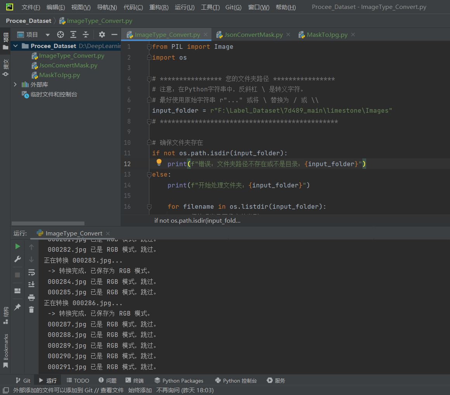Screen dimensions: 450x395
Task: Hide the project panel with minus icon
Action: [x=114, y=34]
